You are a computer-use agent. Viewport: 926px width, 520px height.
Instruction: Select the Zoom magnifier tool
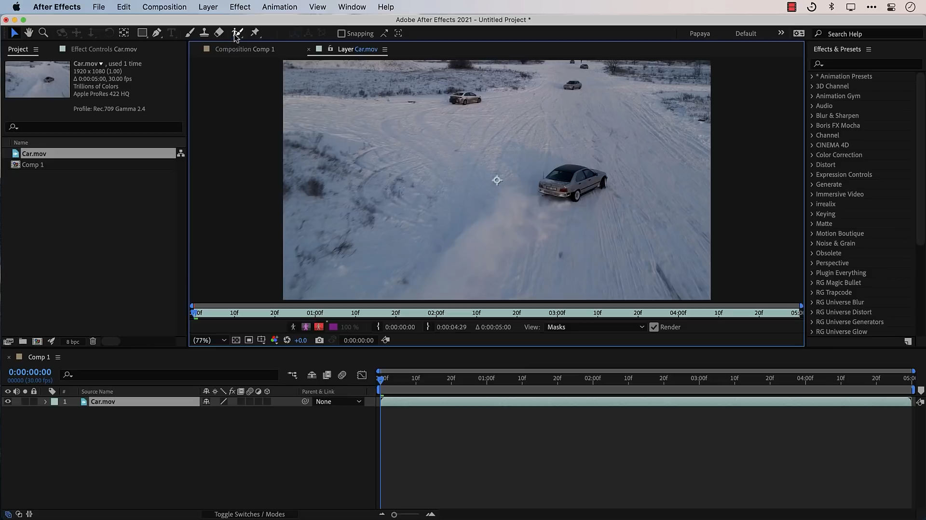[43, 33]
